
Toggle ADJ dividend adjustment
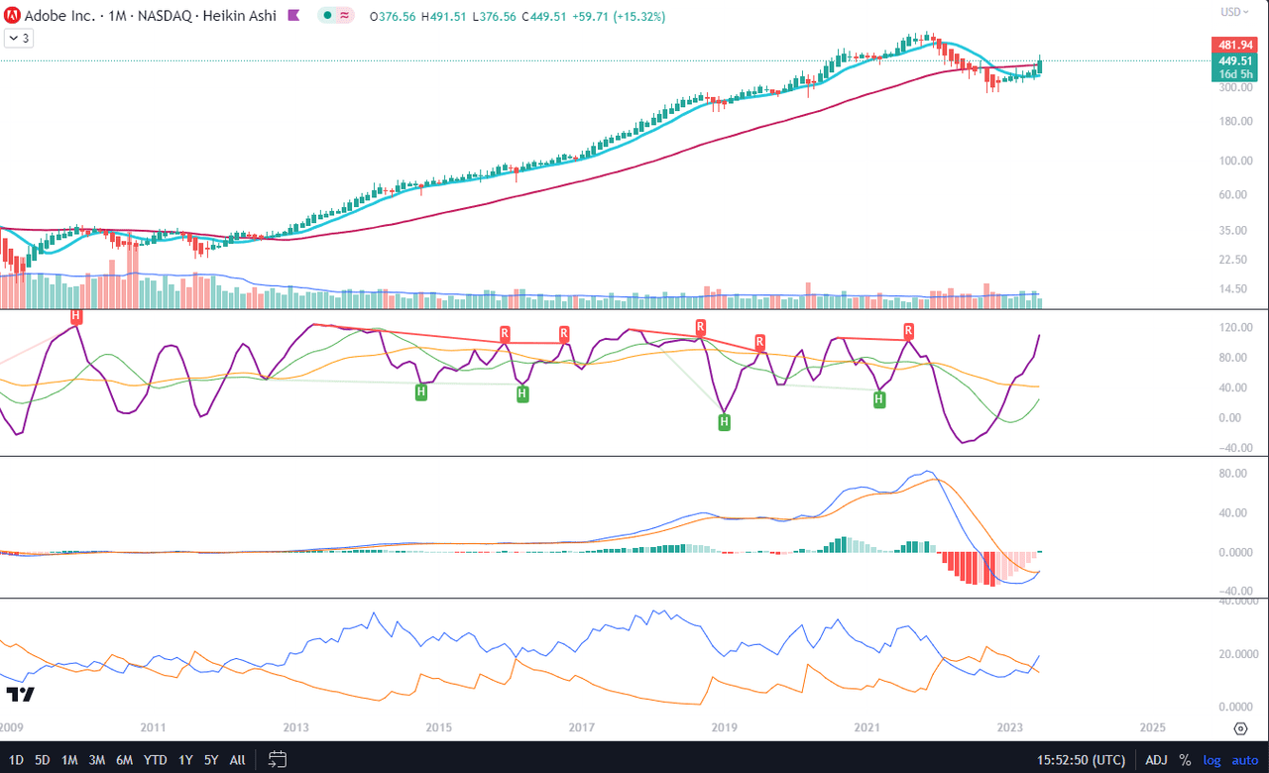click(x=1156, y=760)
